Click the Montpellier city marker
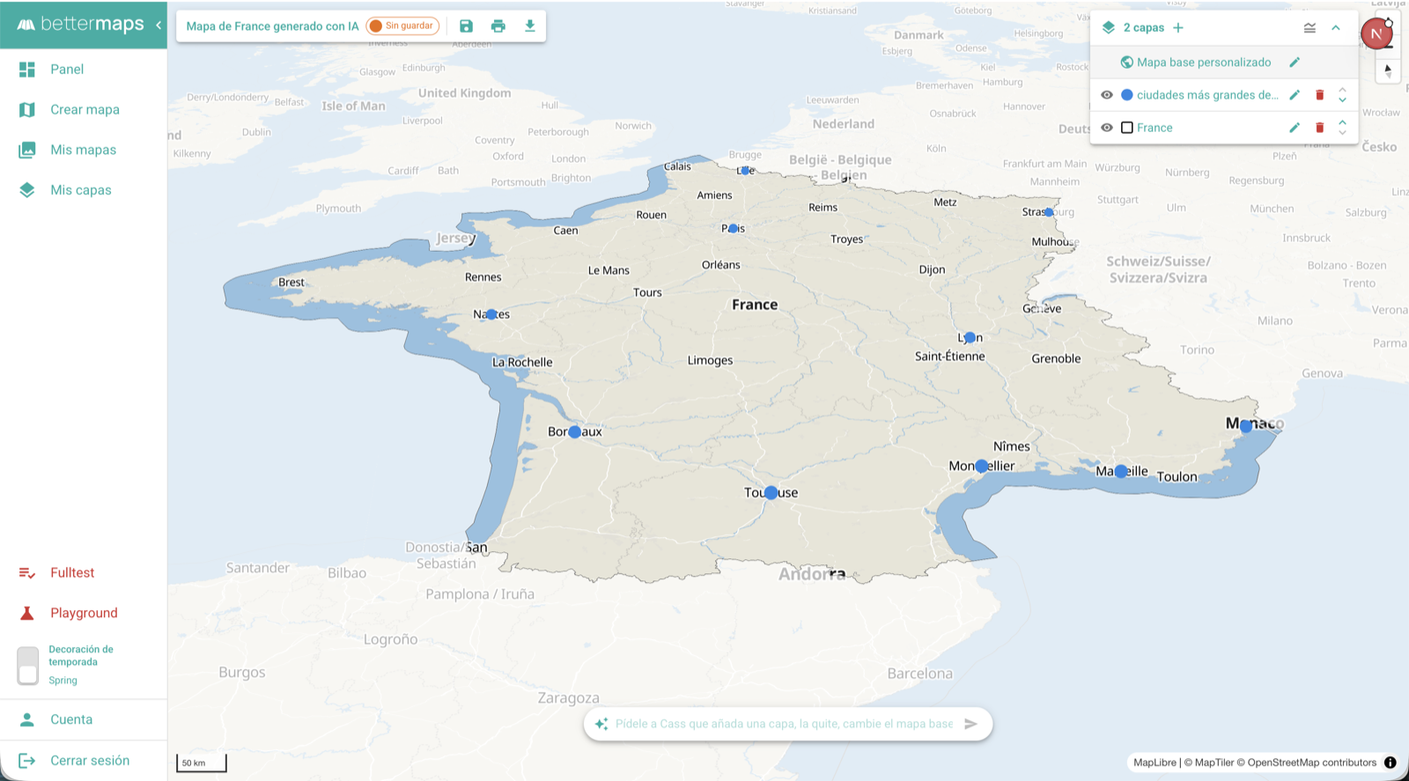This screenshot has width=1409, height=781. click(x=982, y=466)
